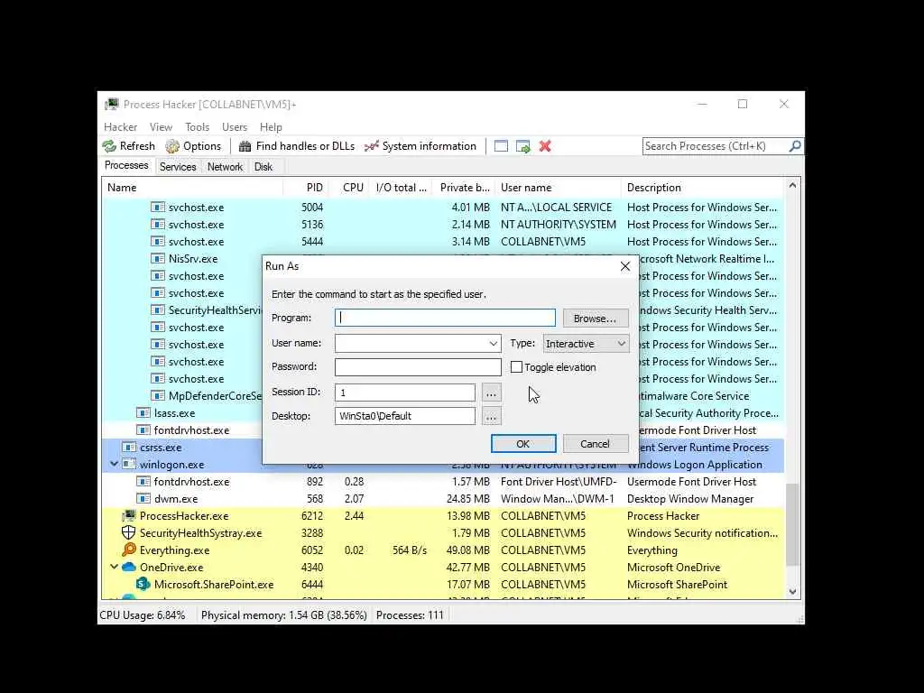924x693 pixels.
Task: Switch to the Network tab
Action: coord(225,167)
